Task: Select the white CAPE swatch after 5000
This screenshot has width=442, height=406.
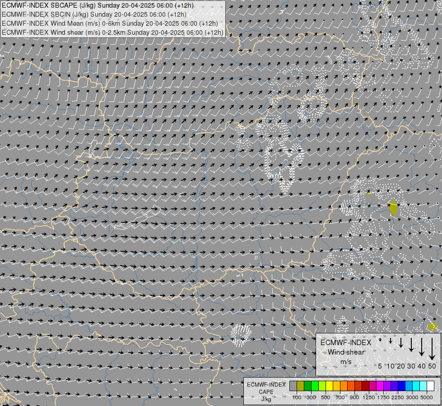Action: pos(430,386)
